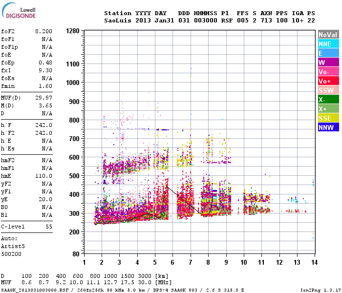Screen dimensions: 342x293
Task: Click the NNW dark blue legend swatch
Action: [x=328, y=127]
